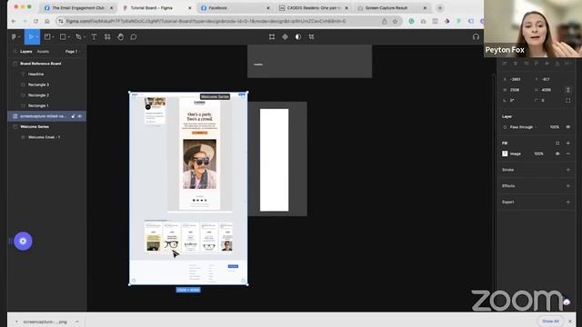Remove the Image fill with minus icon
Viewport: 582px width, 327px height.
click(x=567, y=154)
